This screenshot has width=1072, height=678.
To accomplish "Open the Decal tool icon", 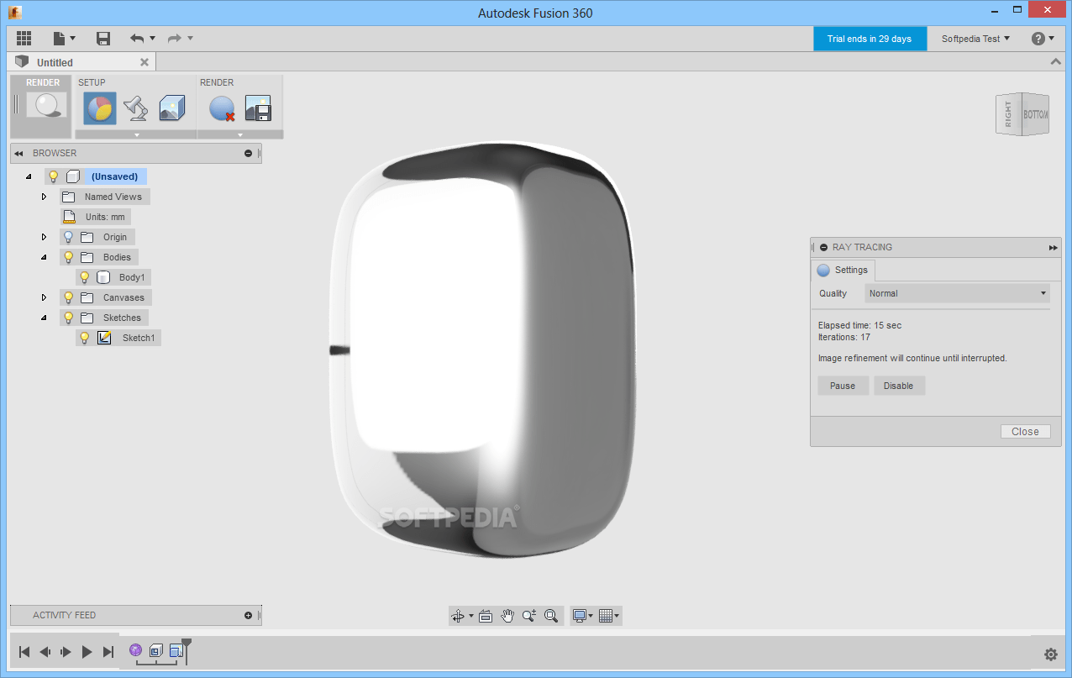I will click(171, 108).
